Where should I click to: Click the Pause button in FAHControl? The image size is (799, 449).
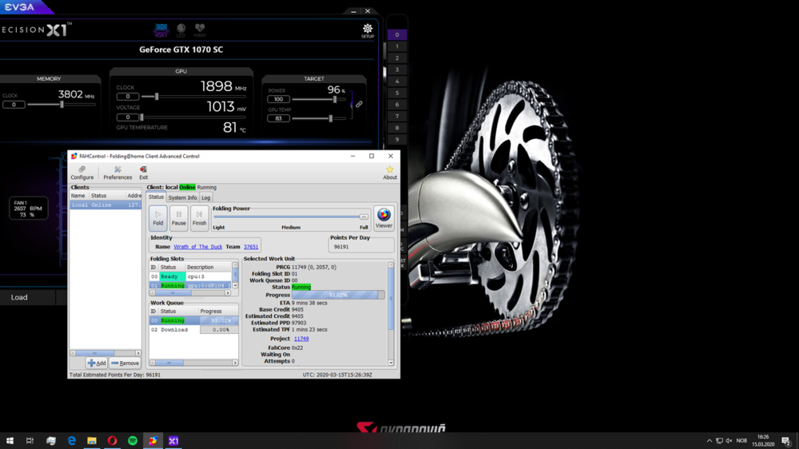179,217
